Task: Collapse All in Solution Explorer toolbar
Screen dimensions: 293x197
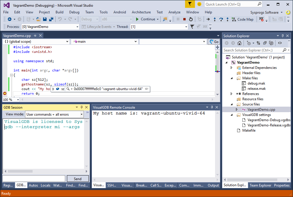Action: [x=265, y=43]
